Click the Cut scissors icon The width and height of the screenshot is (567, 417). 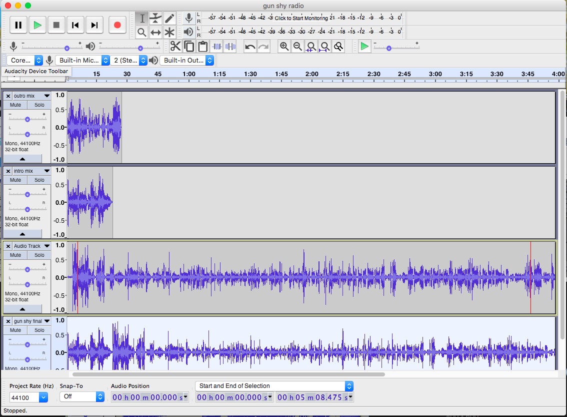(176, 46)
